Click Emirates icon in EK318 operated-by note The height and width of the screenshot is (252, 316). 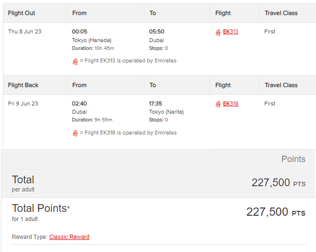[75, 133]
